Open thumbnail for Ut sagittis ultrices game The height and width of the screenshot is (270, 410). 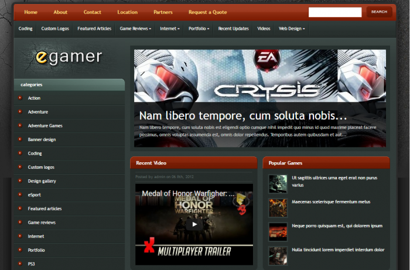(x=278, y=184)
